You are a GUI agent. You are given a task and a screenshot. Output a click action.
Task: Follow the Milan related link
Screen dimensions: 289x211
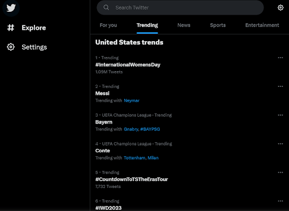(153, 158)
